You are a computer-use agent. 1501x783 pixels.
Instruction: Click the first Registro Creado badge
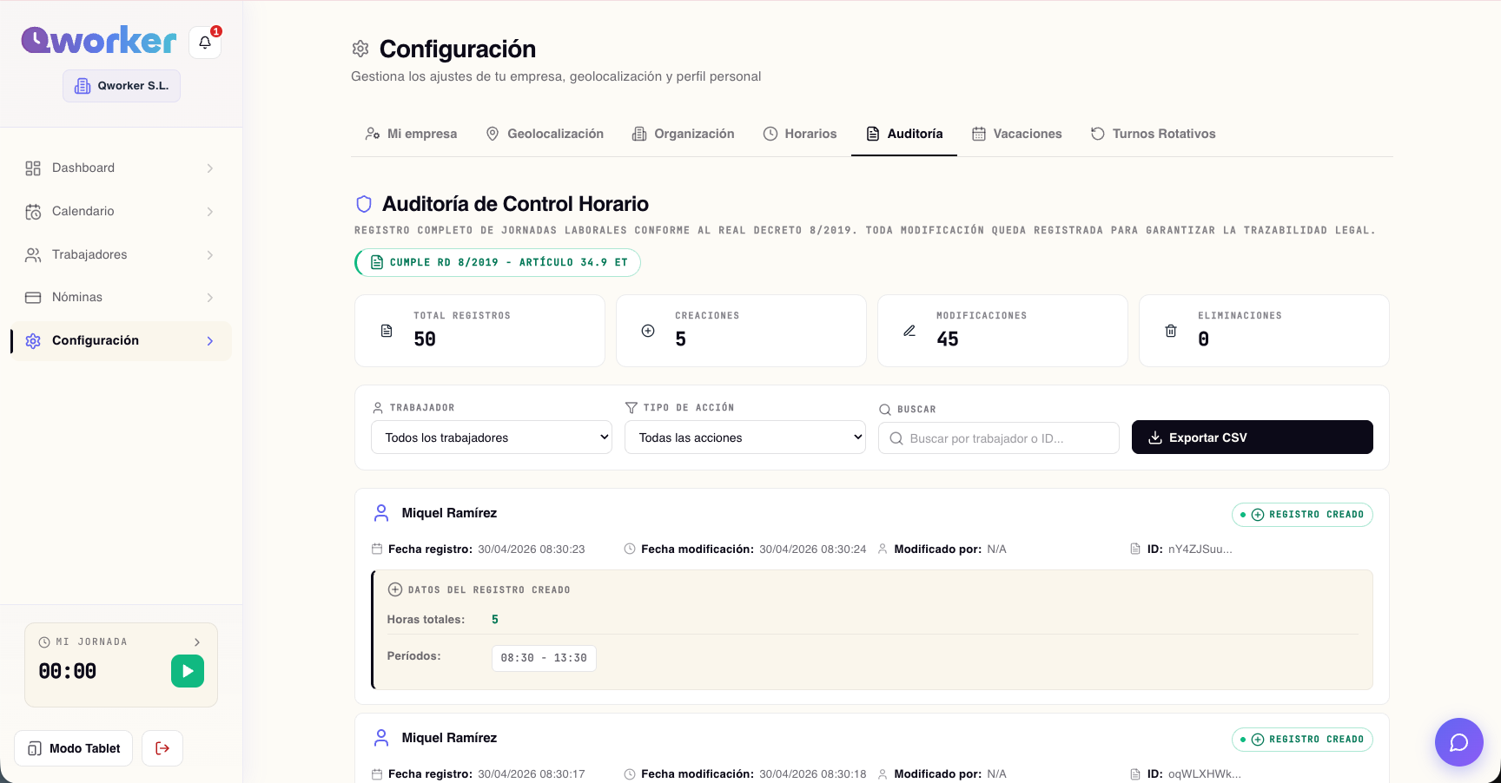[1302, 515]
